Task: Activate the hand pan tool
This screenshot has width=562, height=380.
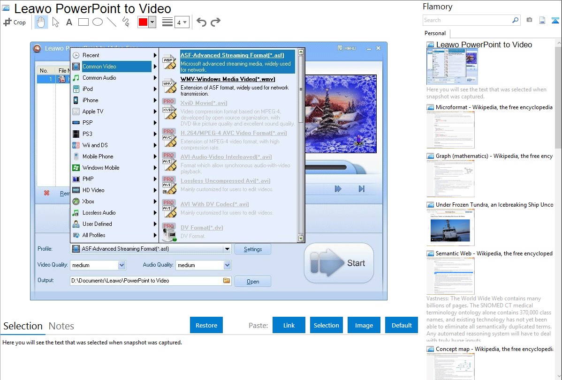Action: (41, 22)
